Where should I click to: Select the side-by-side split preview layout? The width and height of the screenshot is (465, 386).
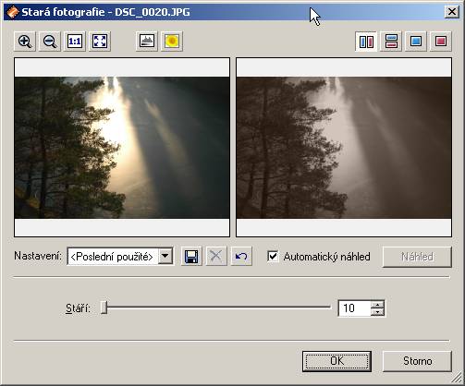click(x=366, y=42)
